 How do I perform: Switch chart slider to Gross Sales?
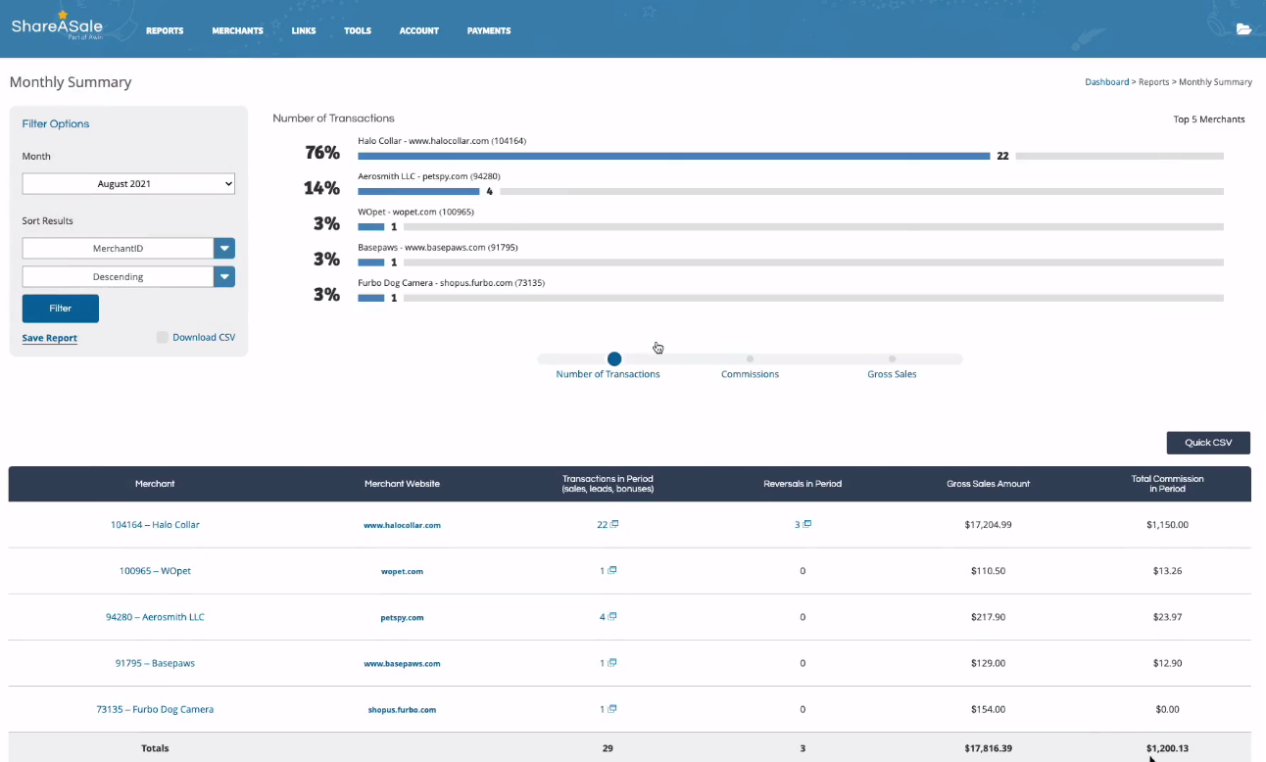892,359
